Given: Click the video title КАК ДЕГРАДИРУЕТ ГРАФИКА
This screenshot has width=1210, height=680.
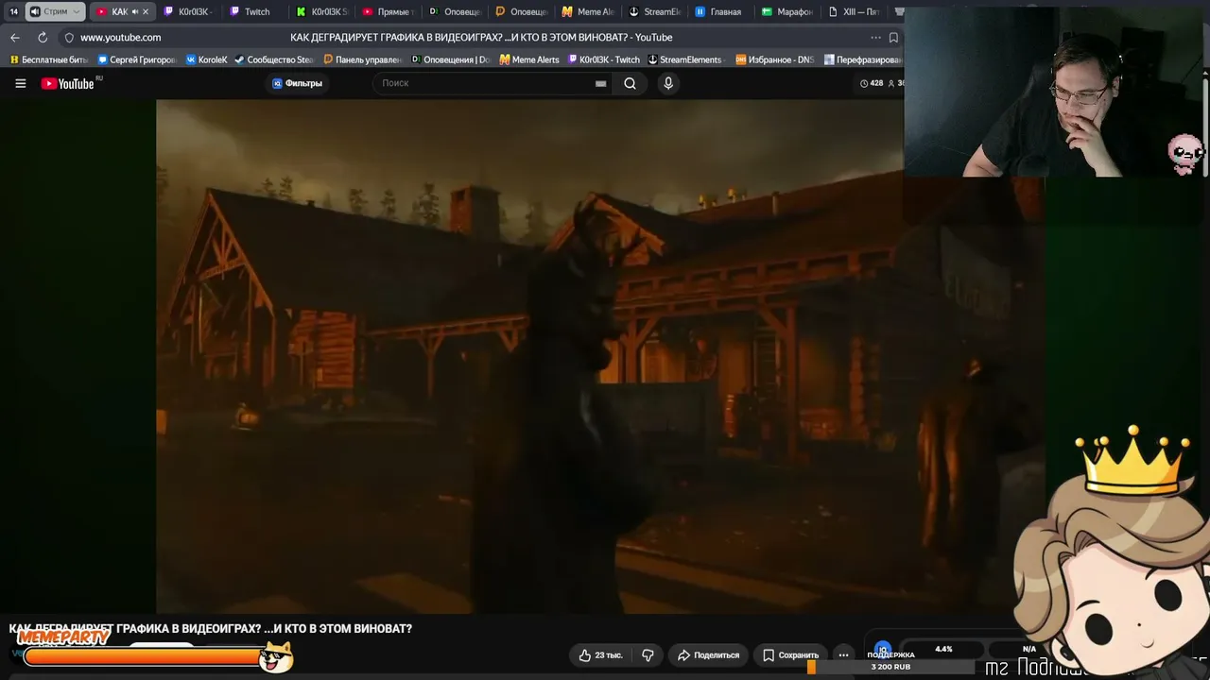Looking at the screenshot, I should (x=211, y=628).
